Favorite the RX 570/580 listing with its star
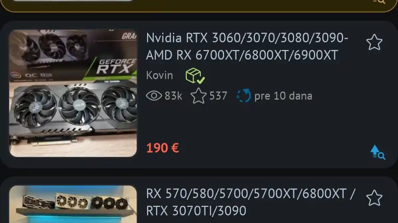 (x=374, y=198)
